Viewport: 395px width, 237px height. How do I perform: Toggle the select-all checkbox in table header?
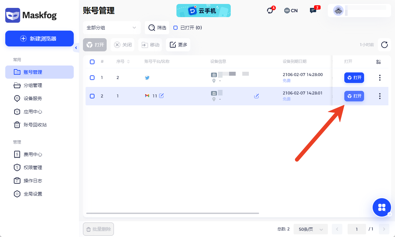pyautogui.click(x=92, y=62)
